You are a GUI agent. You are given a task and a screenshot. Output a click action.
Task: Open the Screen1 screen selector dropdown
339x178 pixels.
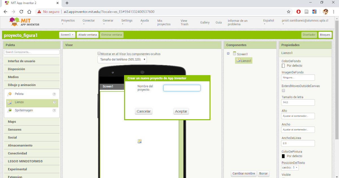(67, 35)
